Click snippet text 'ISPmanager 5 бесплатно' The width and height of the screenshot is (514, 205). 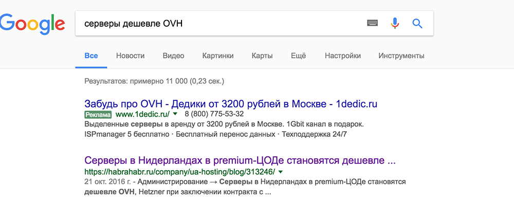127,134
